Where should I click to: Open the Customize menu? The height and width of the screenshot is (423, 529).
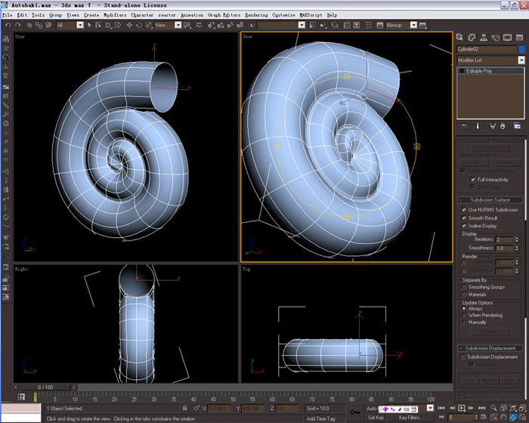tap(283, 15)
